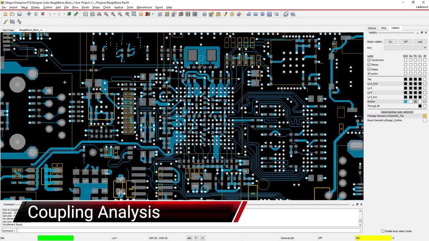Viewport: 429px width, 241px height.
Task: Click the blue circle shape icon
Action: click(262, 14)
